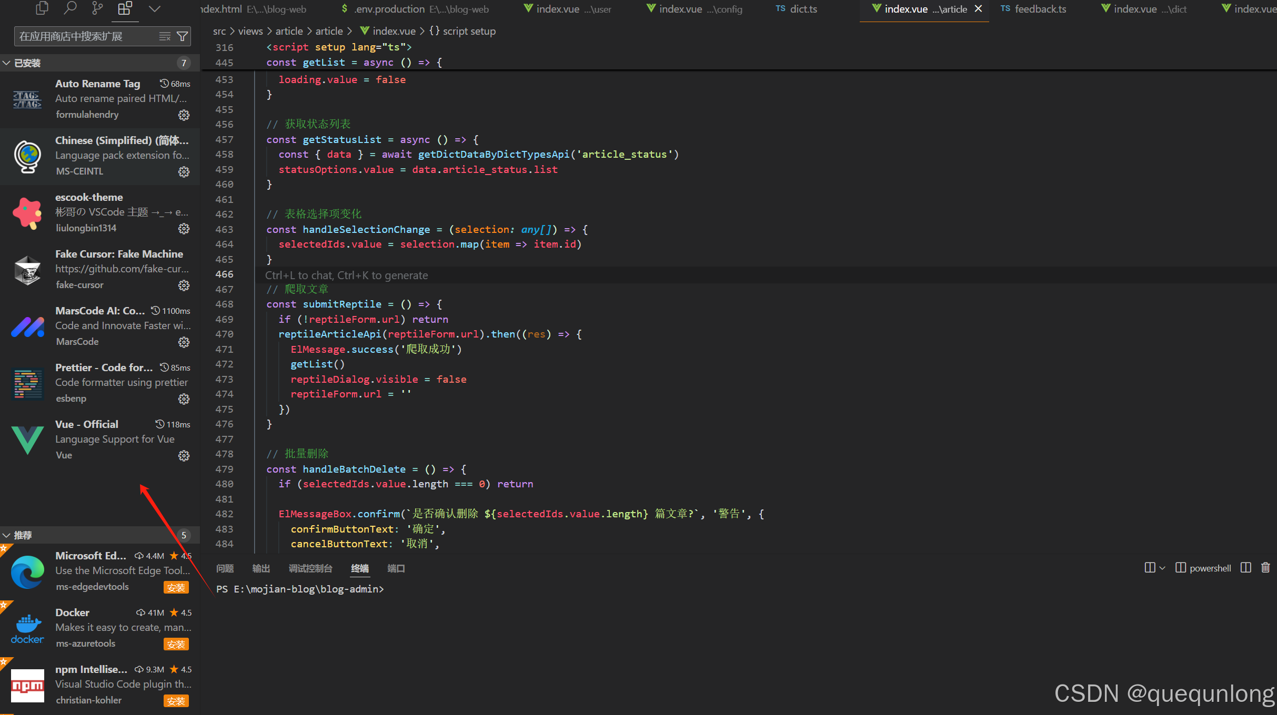
Task: Open the Source Control activity bar icon
Action: coord(97,8)
